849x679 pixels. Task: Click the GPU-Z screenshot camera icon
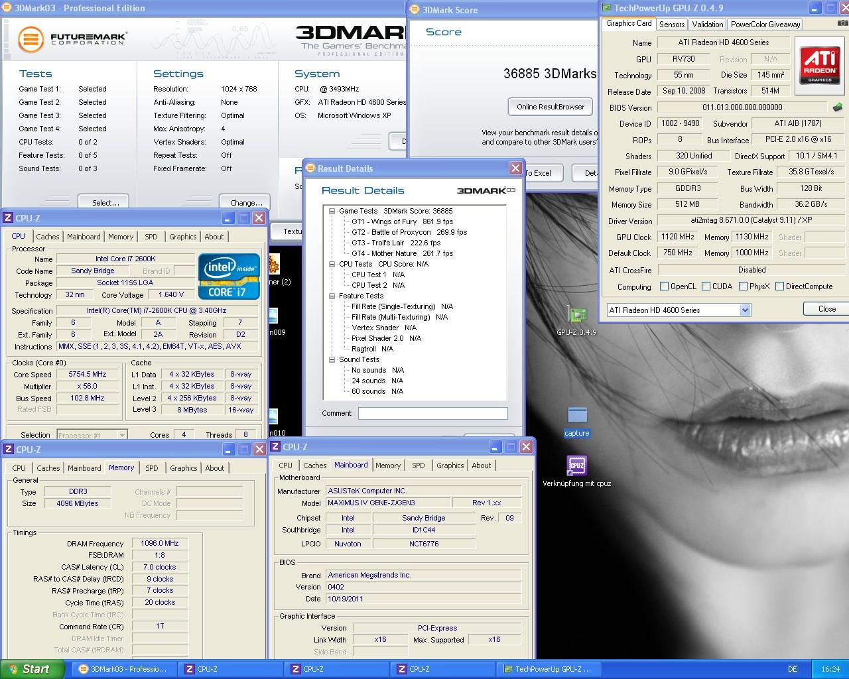pos(842,23)
